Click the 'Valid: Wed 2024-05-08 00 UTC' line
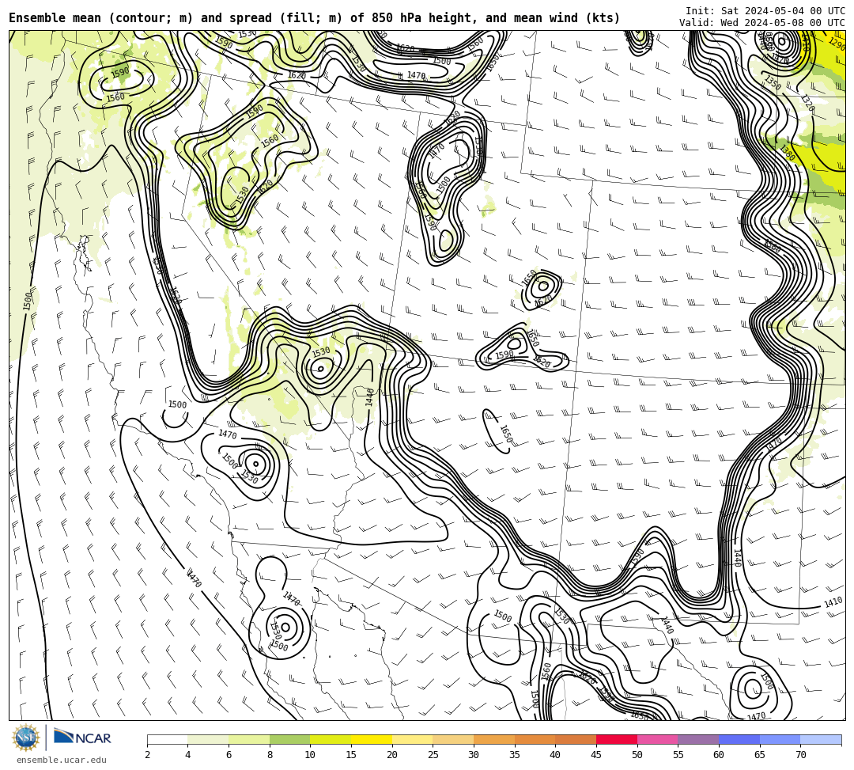Image resolution: width=854 pixels, height=770 pixels. coord(762,22)
